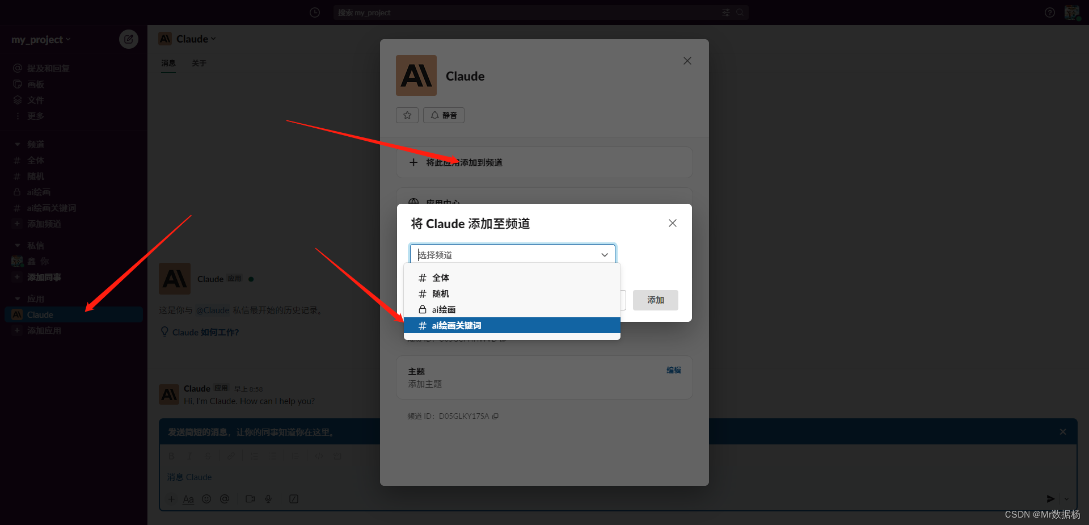Open the 全体 channel in sidebar
The height and width of the screenshot is (525, 1089).
(x=73, y=161)
